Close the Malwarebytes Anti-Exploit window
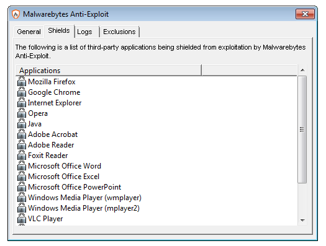326x246 pixels. point(305,14)
